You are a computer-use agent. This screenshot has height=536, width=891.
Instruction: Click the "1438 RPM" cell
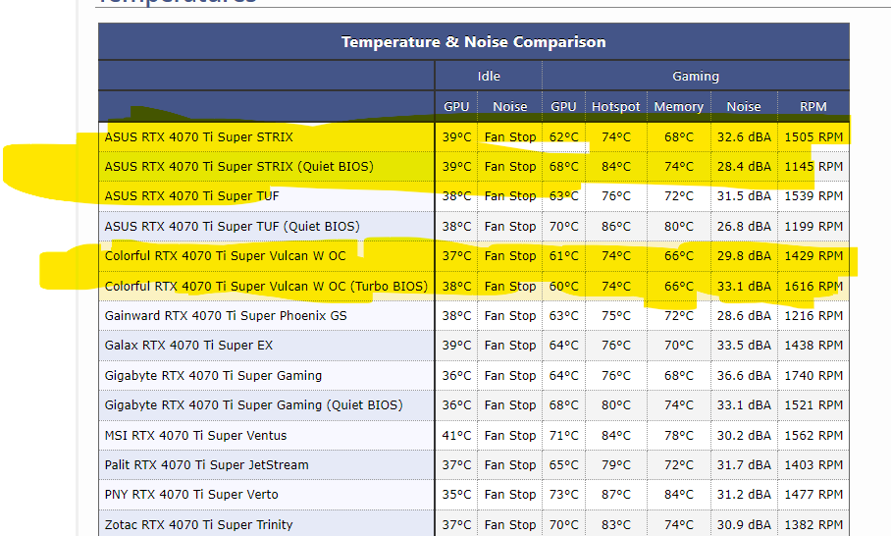[813, 345]
